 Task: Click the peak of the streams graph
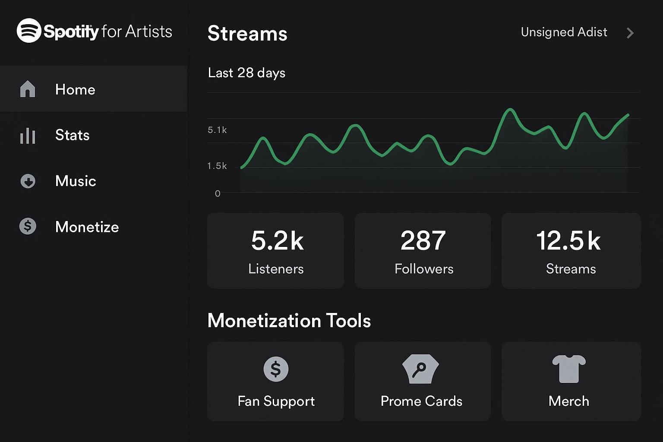coord(510,110)
